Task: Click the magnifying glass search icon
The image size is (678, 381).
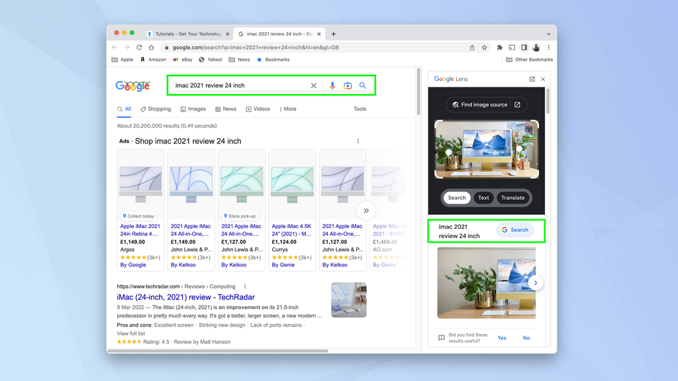Action: pos(363,85)
